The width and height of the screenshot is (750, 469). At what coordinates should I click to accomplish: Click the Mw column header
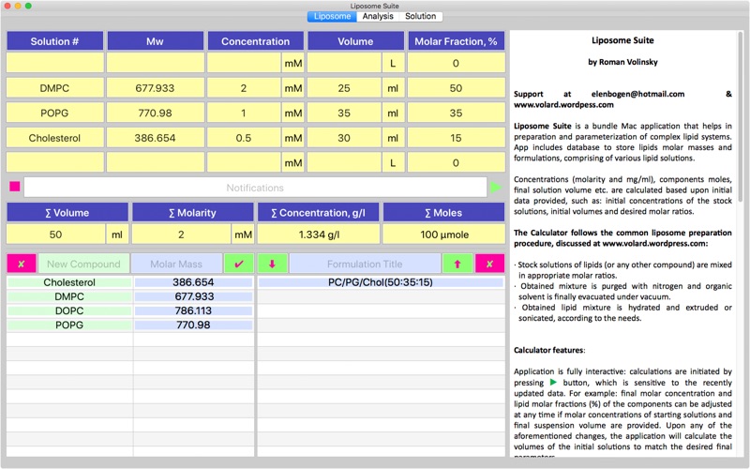tap(155, 41)
